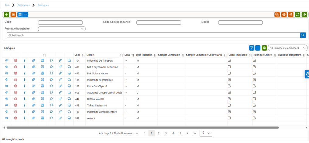Sort by the Code column

[x=83, y=55]
